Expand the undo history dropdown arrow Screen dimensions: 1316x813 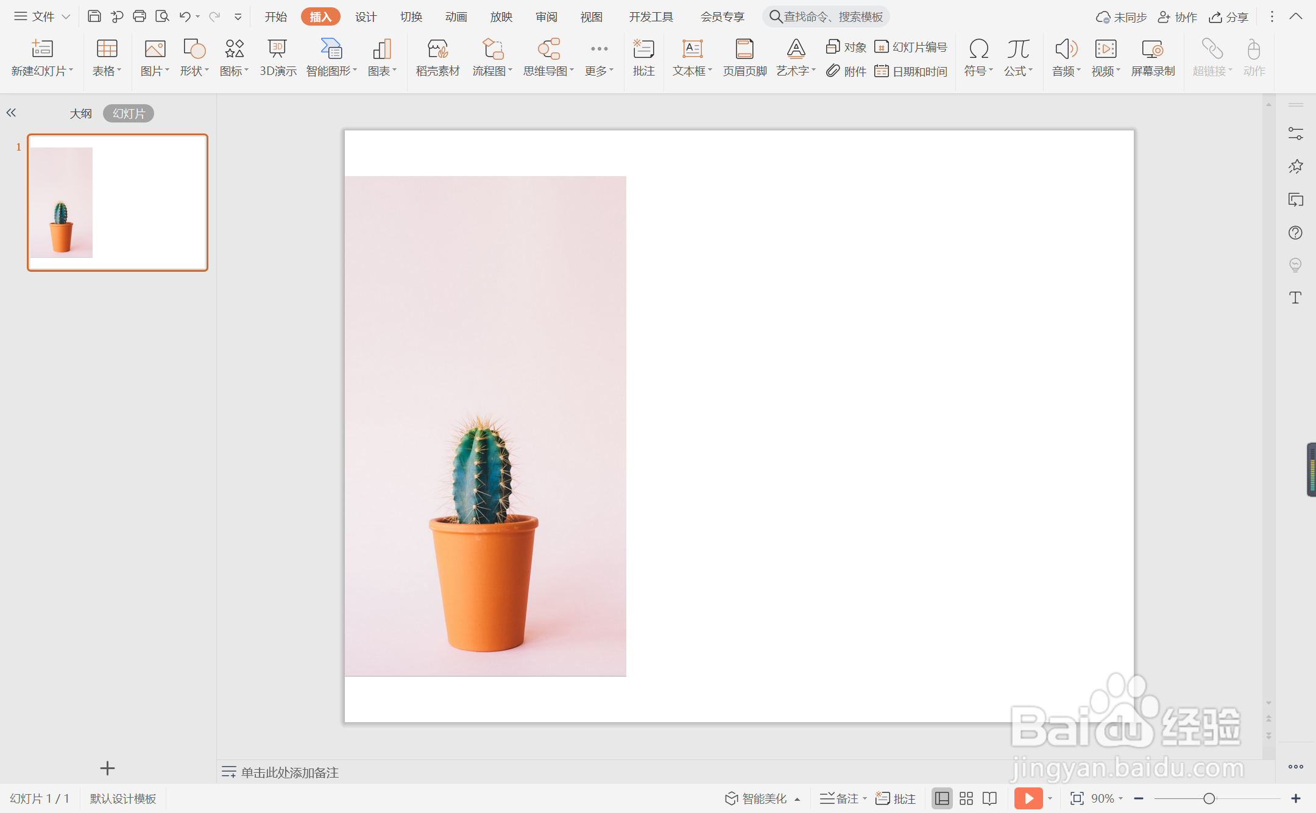(x=198, y=17)
